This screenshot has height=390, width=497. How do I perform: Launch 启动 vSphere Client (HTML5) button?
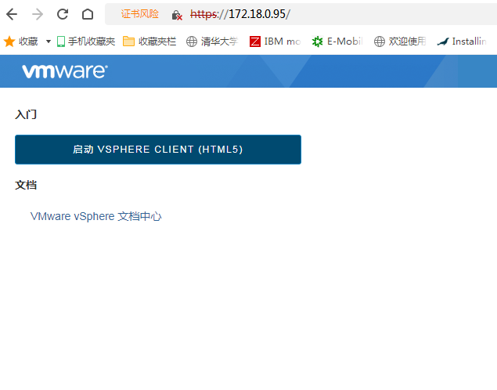pyautogui.click(x=158, y=150)
